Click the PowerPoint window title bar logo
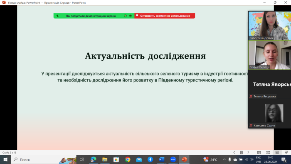291x164 pixels. click(x=4, y=2)
